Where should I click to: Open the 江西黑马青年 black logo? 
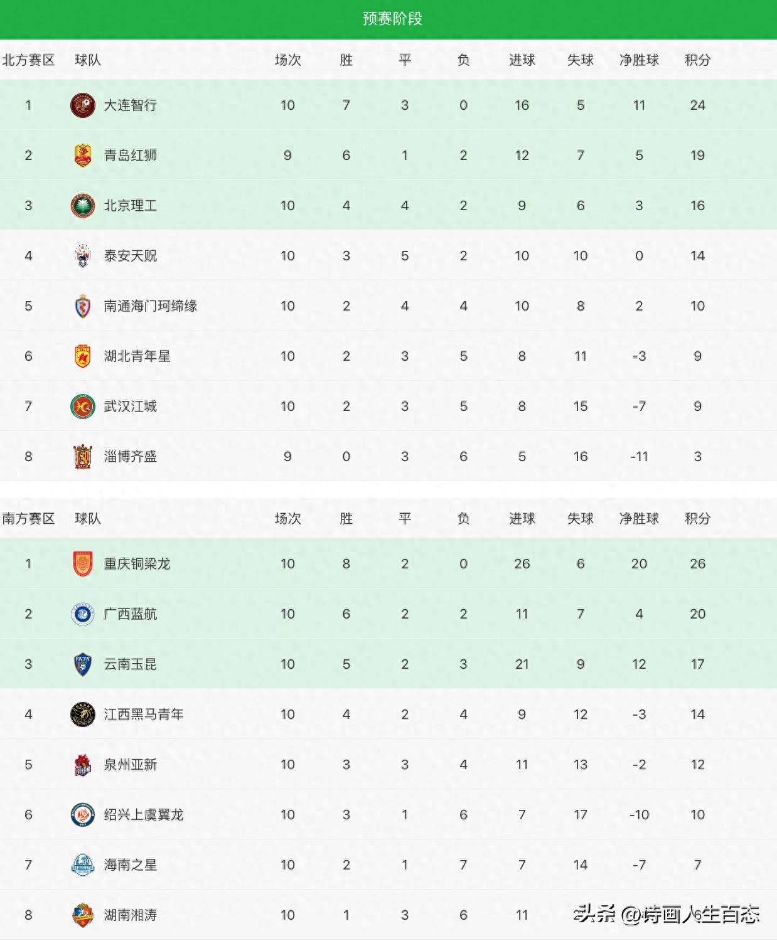tap(83, 715)
